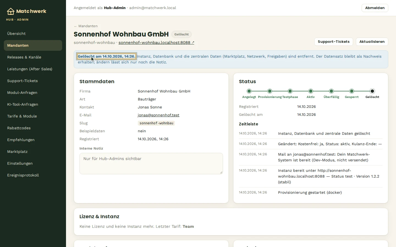Screen dimensions: 396x247
Task: Click the Aktiv status step dot
Action: coord(311,91)
